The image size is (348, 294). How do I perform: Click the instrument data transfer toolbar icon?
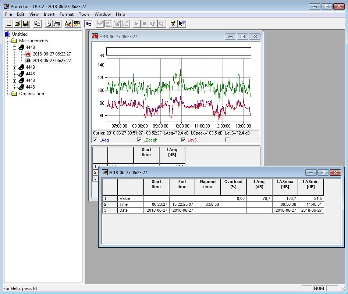point(68,24)
